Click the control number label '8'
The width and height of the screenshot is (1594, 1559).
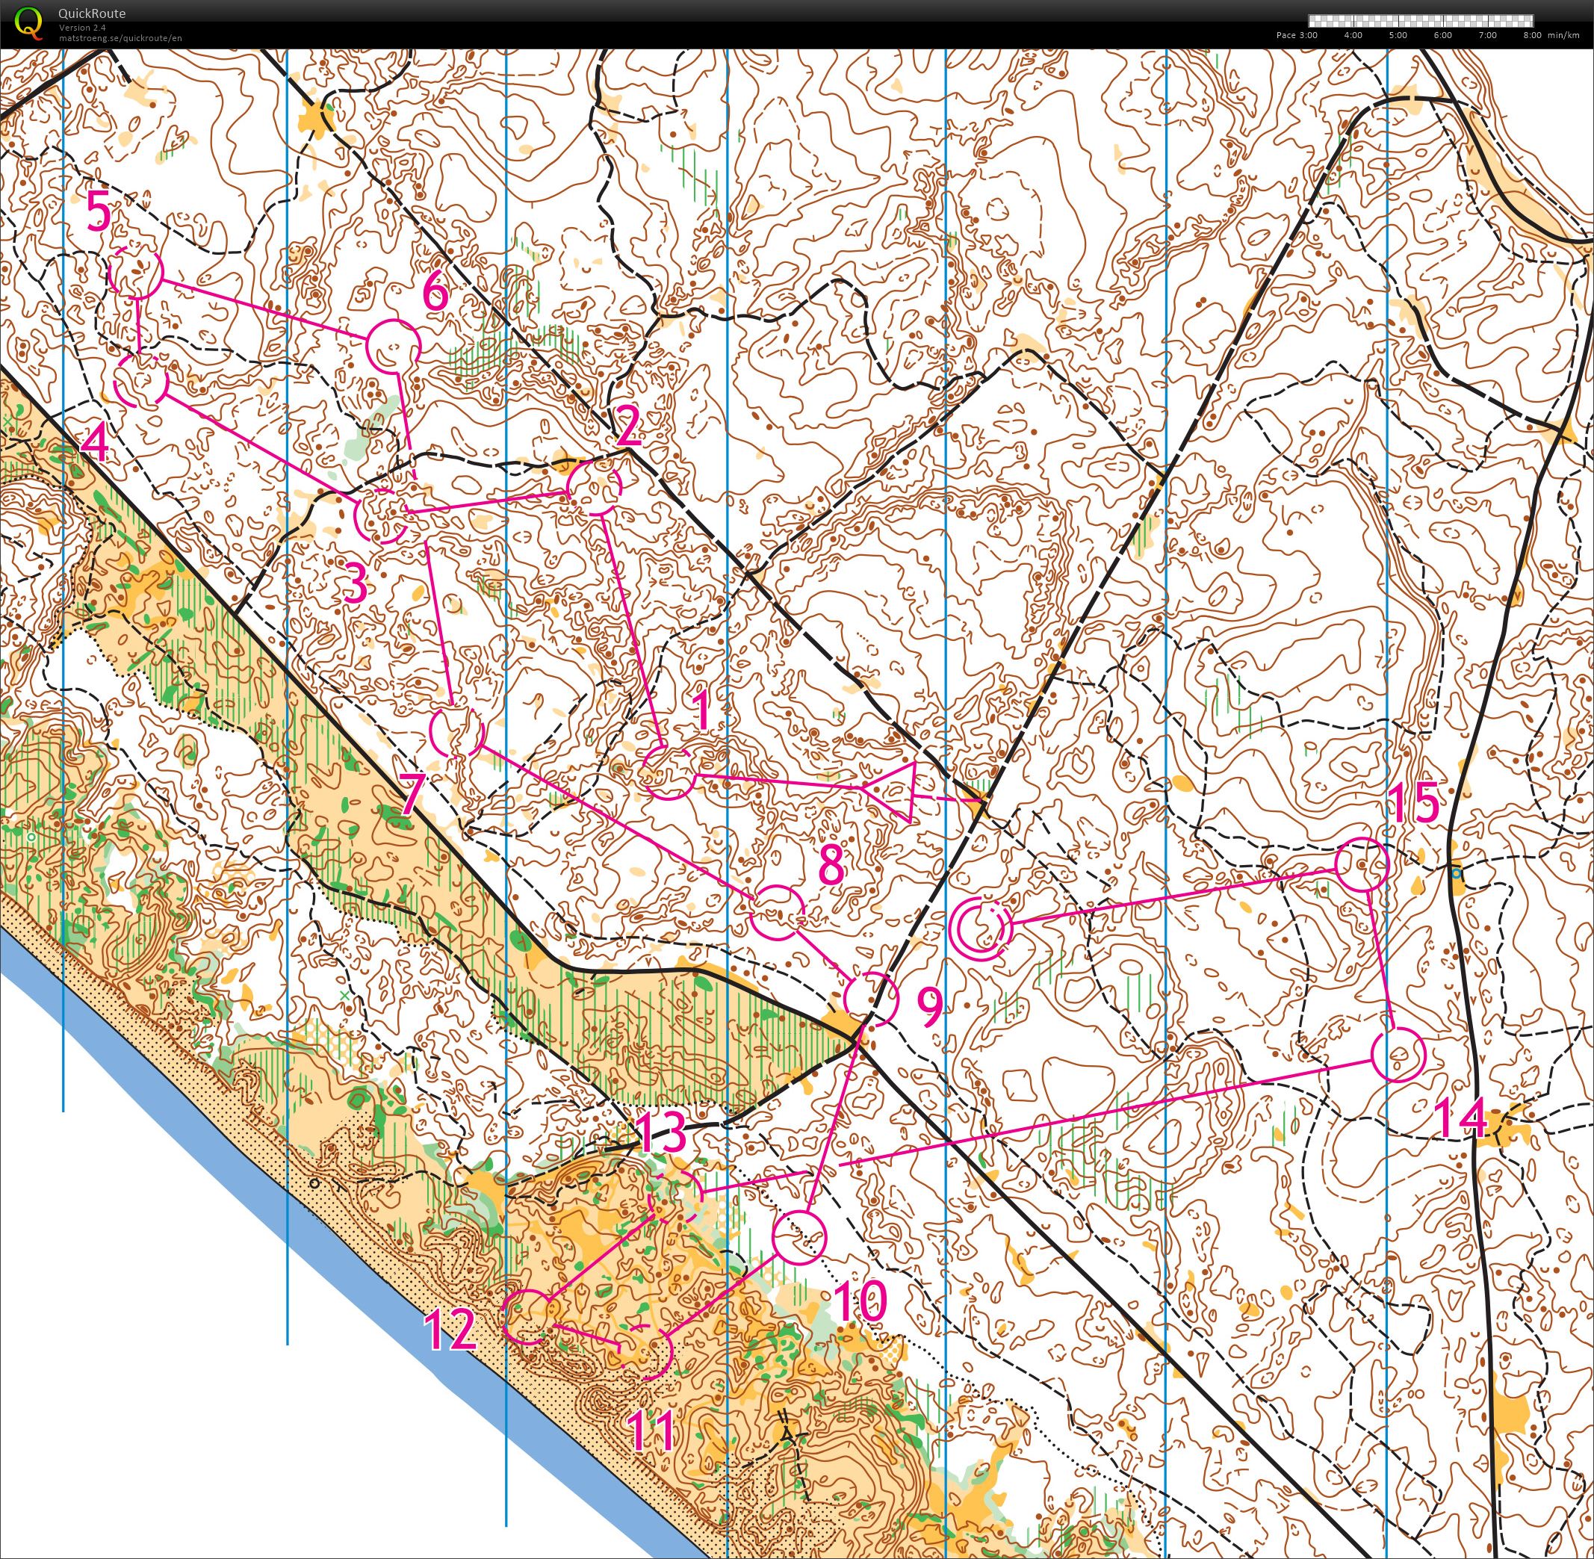coord(830,866)
